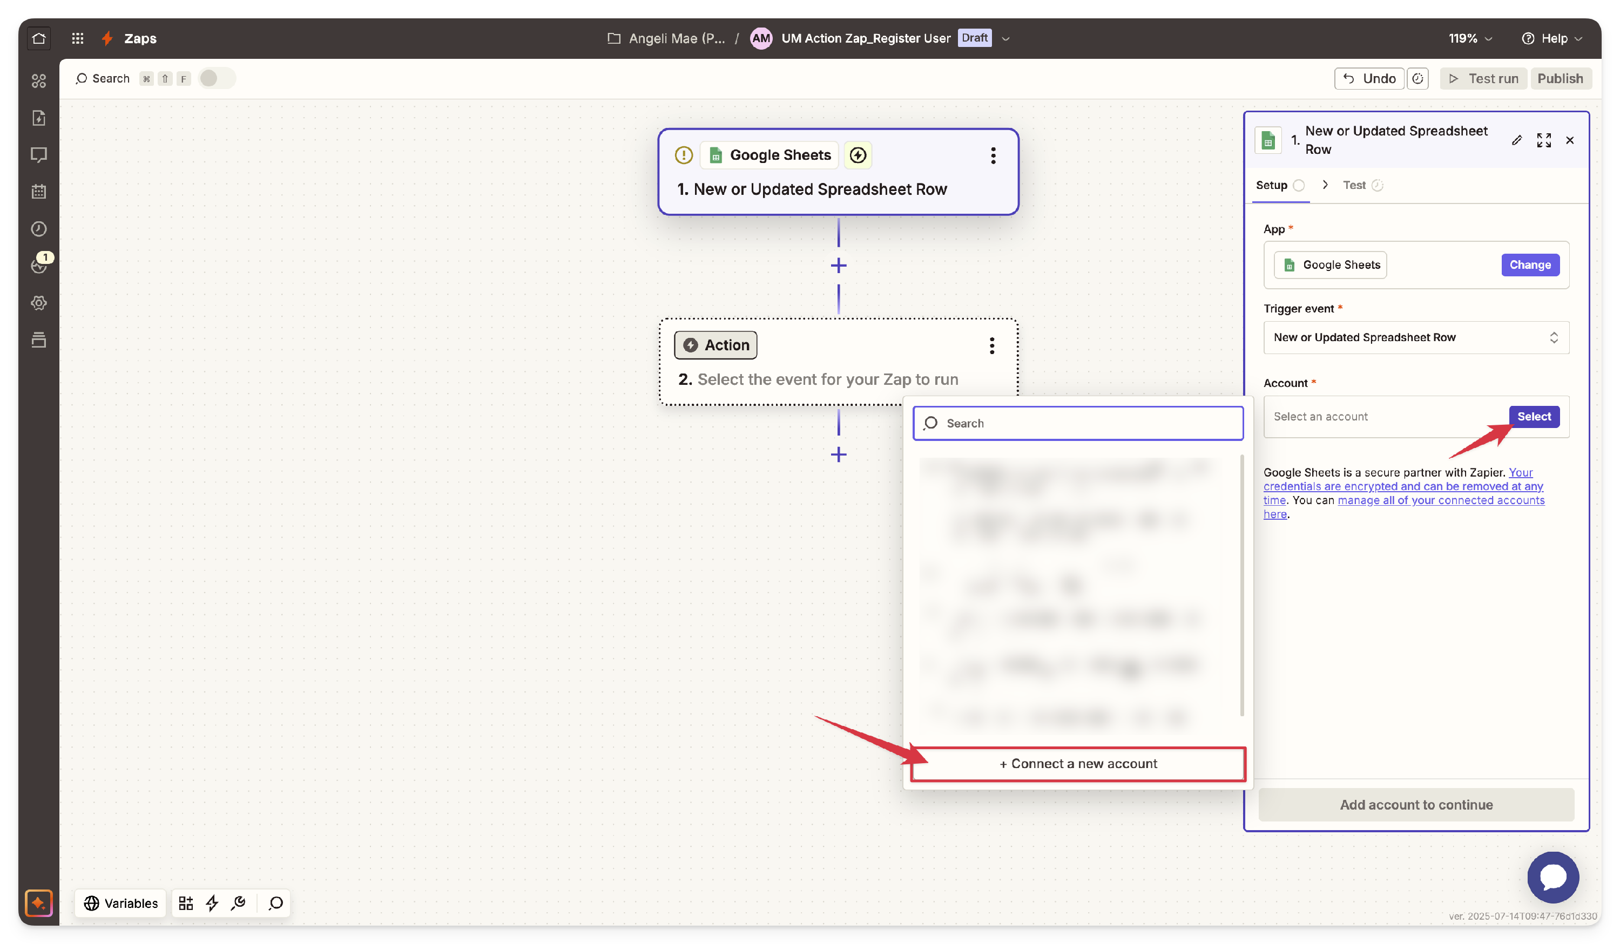
Task: Switch to the Test tab
Action: [1362, 185]
